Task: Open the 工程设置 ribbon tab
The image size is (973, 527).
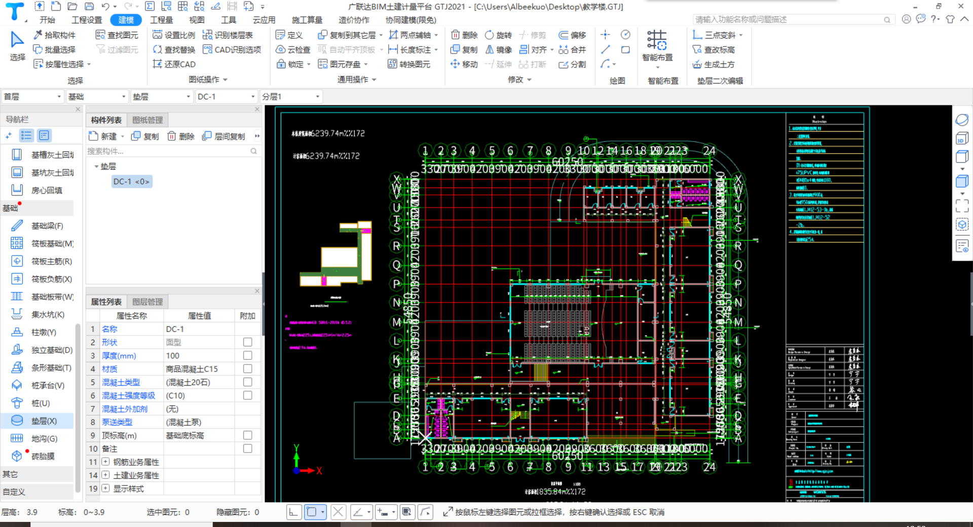Action: (87, 20)
